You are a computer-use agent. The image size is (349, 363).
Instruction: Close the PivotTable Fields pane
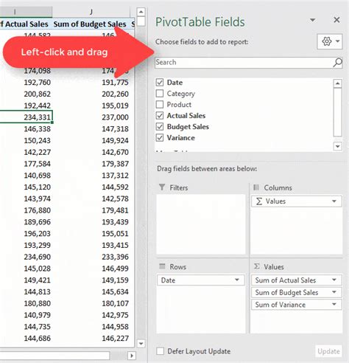pos(336,20)
